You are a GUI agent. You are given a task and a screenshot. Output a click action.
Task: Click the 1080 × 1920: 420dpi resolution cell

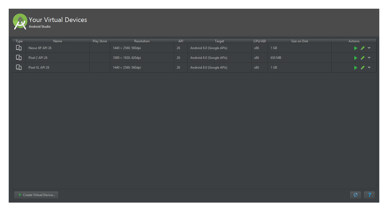142,58
